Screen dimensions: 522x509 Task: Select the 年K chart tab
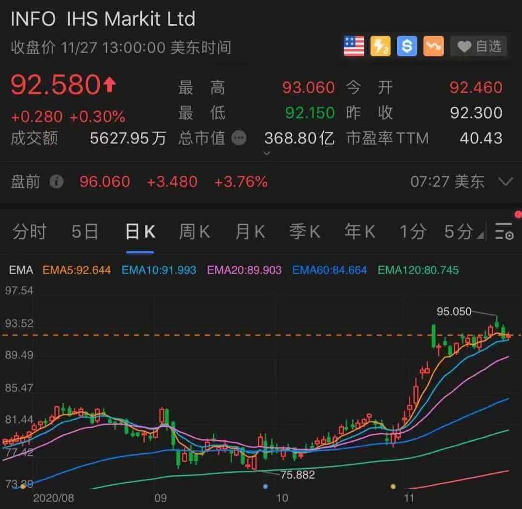coord(359,231)
